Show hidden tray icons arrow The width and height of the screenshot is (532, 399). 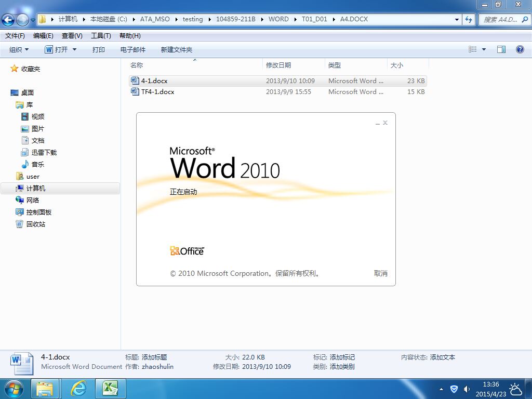(441, 389)
